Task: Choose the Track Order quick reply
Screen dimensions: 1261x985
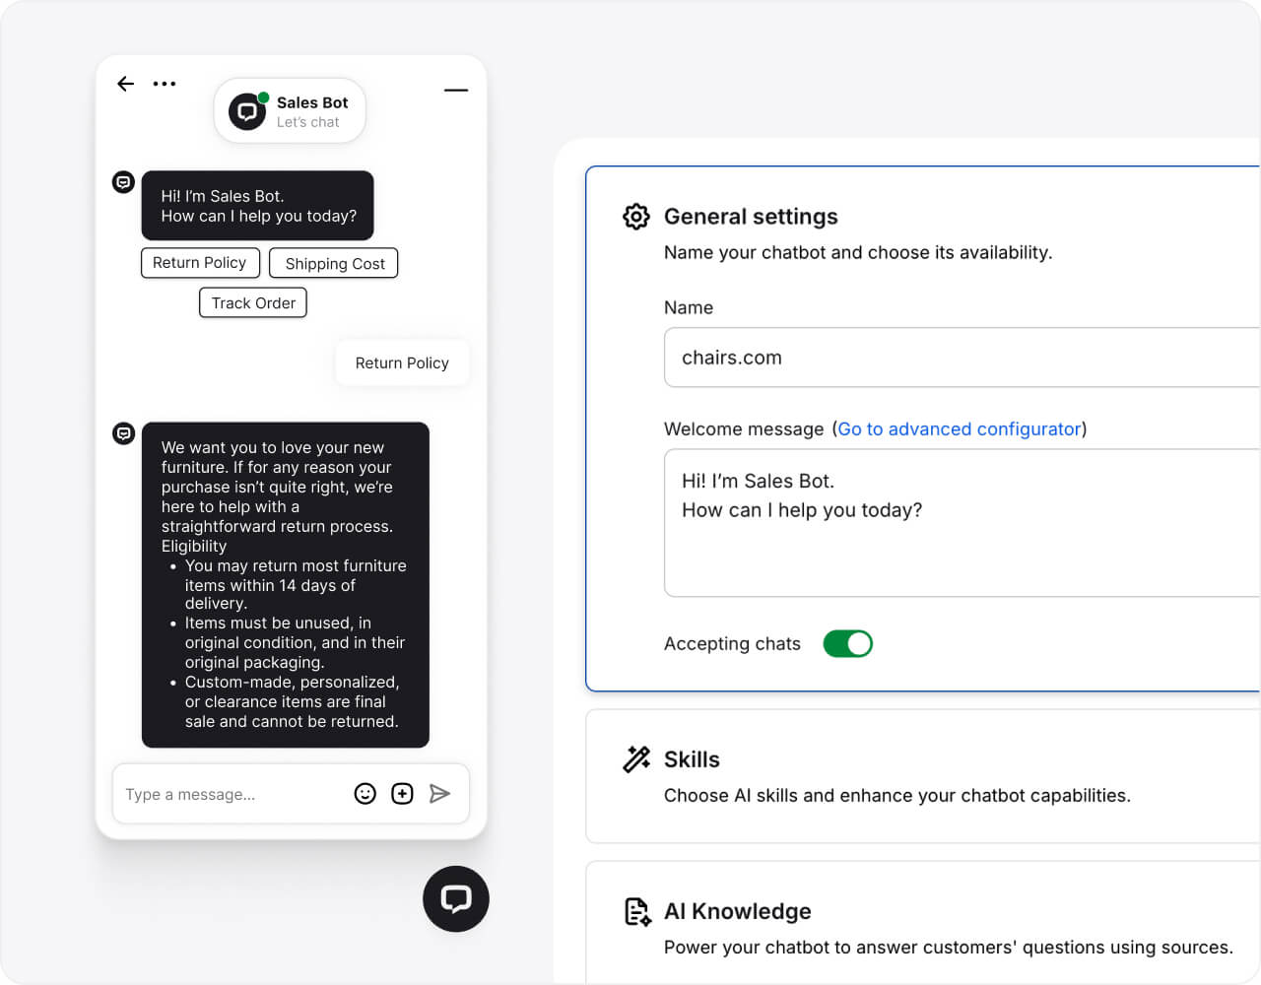Action: point(253,303)
